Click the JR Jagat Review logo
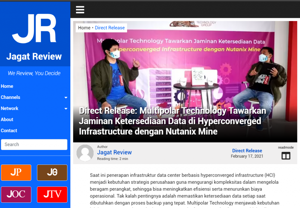 coord(34,28)
